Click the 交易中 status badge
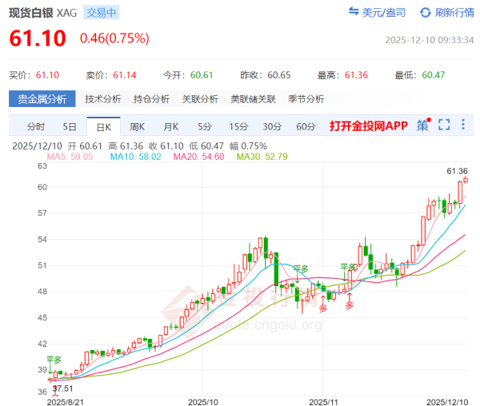 [x=102, y=13]
